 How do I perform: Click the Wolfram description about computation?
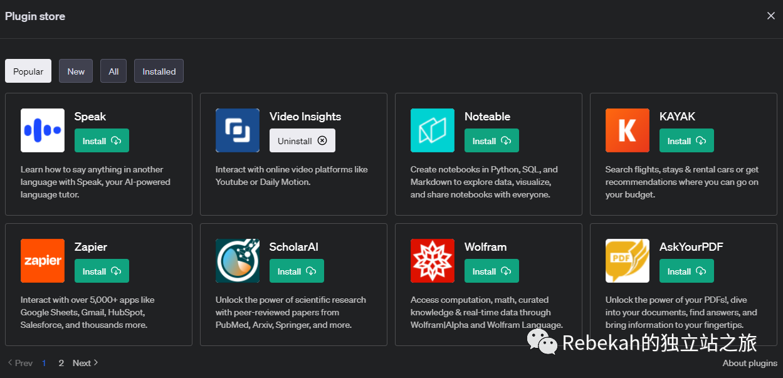(486, 312)
